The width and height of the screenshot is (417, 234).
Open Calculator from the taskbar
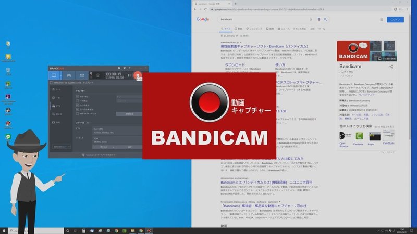[x=84, y=231]
